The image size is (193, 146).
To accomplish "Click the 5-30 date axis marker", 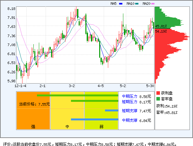I will coord(150,86).
